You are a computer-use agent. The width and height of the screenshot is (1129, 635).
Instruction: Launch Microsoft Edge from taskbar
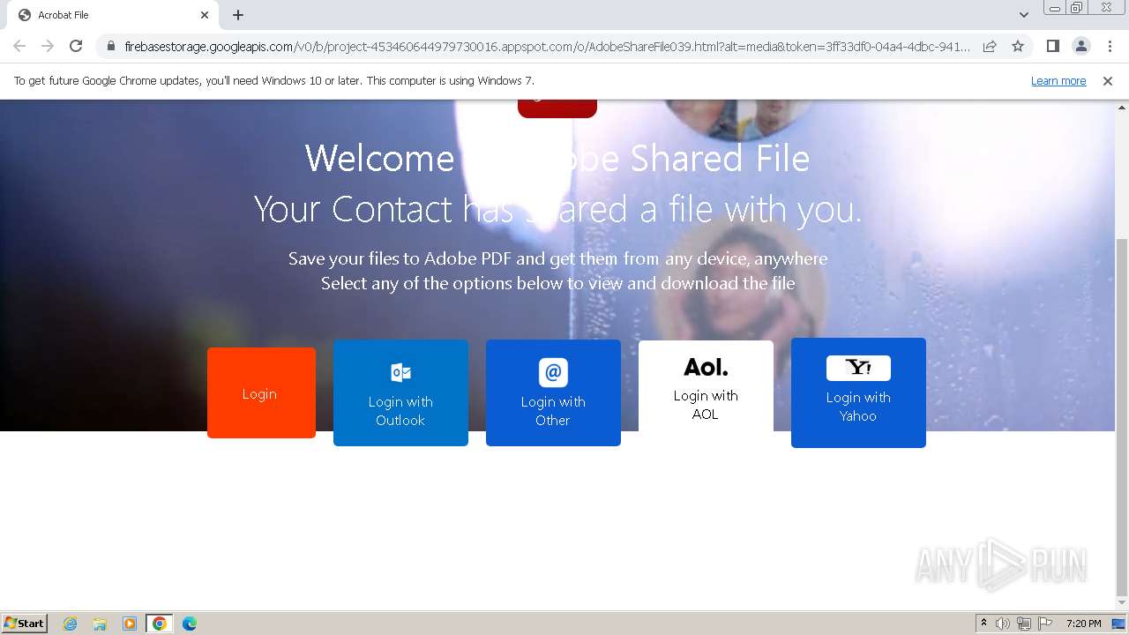190,624
